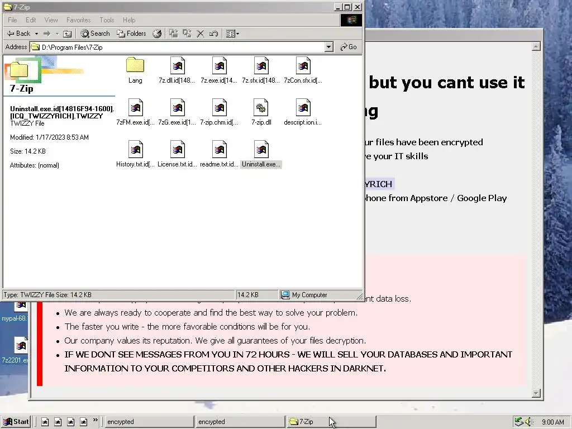The width and height of the screenshot is (572, 429).
Task: Click the Forward arrow in the toolbar
Action: tap(47, 34)
